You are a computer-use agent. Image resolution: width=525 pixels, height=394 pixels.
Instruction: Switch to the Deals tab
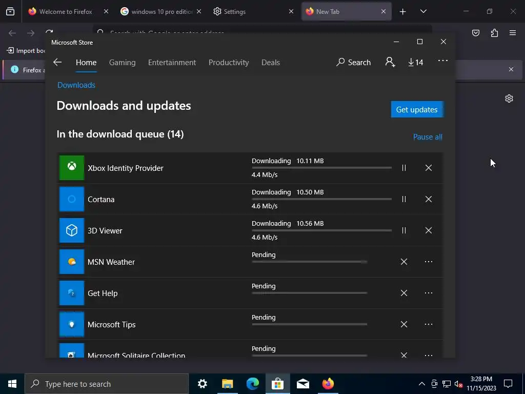(x=271, y=63)
